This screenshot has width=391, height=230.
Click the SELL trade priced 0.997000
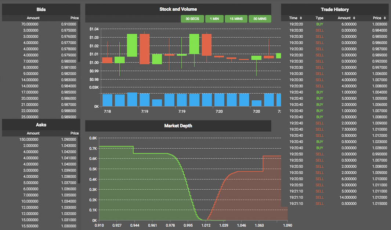334,67
